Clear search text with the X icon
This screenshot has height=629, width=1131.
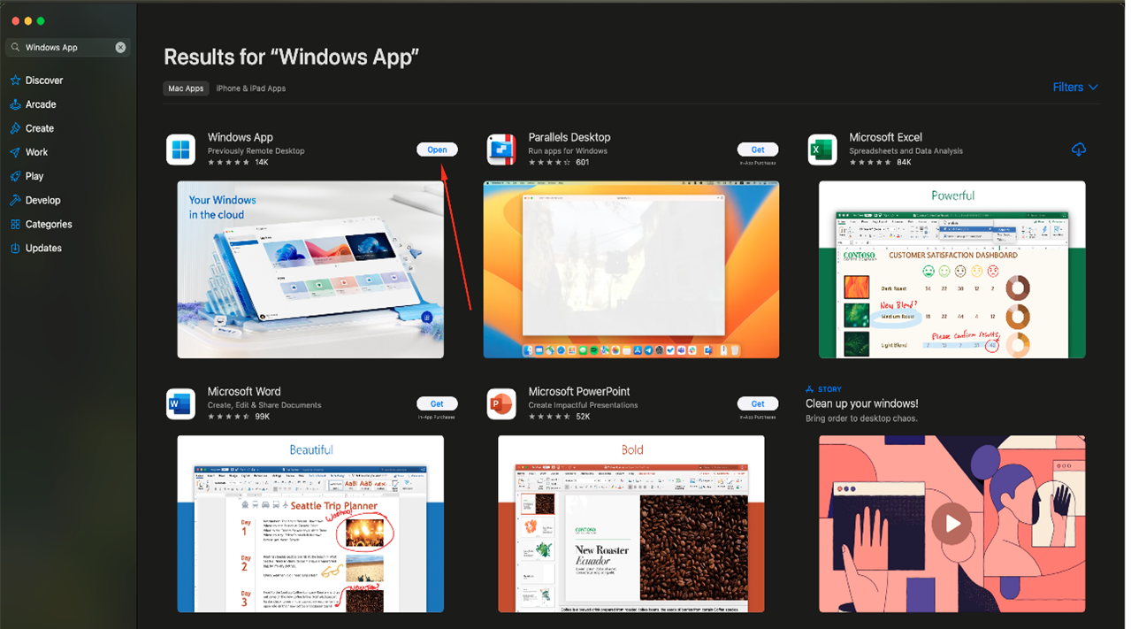tap(120, 48)
